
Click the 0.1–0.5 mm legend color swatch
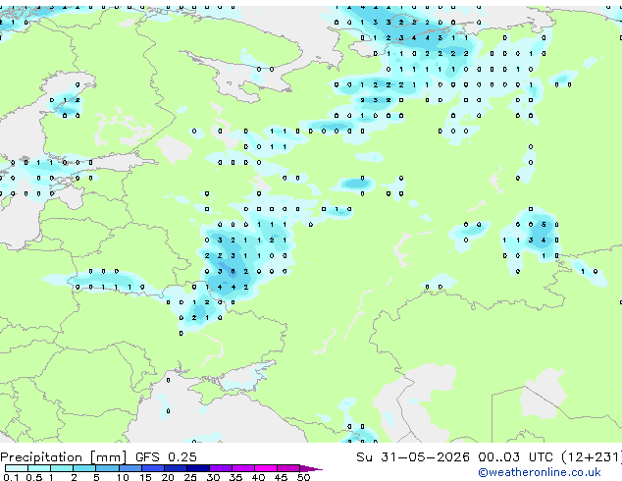[17, 468]
